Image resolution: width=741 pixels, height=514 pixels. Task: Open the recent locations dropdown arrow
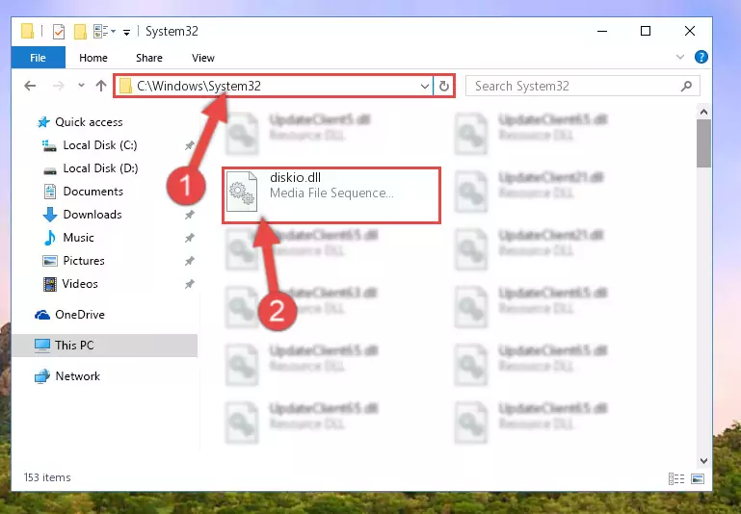[x=81, y=86]
